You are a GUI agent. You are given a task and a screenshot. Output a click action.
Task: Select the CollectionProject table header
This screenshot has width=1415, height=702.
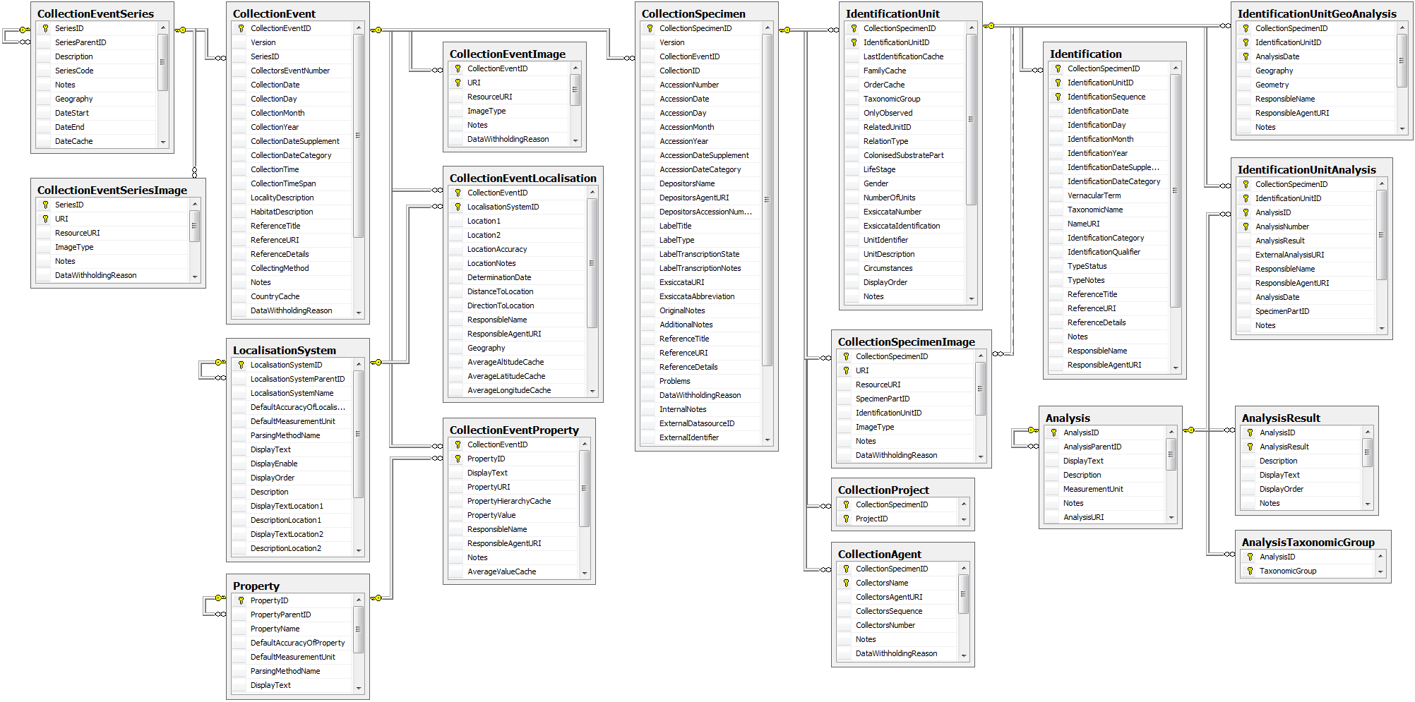(902, 490)
